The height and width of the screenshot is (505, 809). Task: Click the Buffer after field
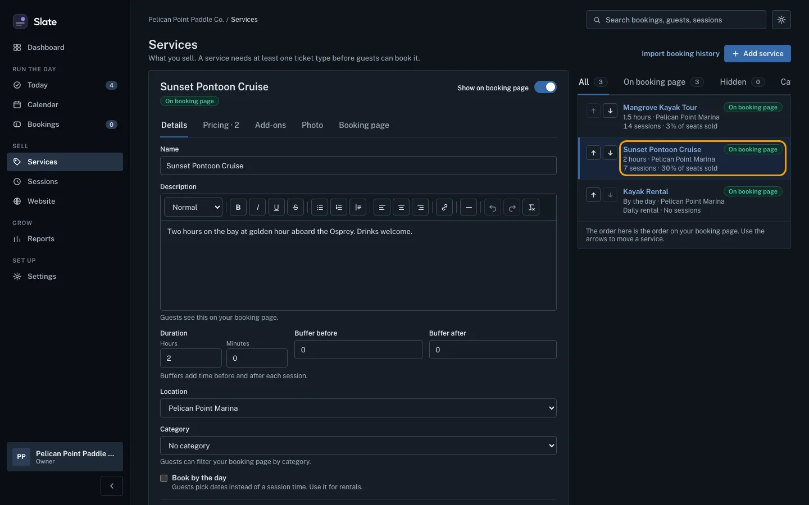click(x=493, y=350)
